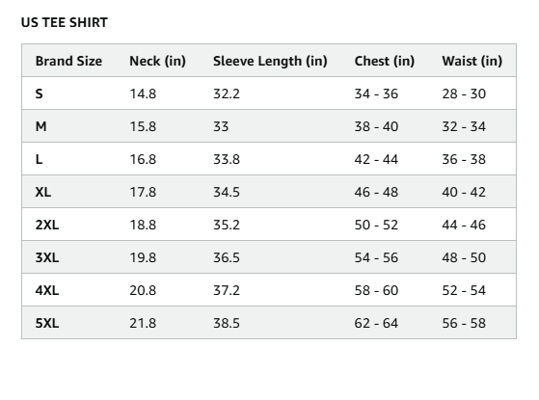Select the 52 - 54 waist cell
This screenshot has width=539, height=400.
(x=464, y=291)
